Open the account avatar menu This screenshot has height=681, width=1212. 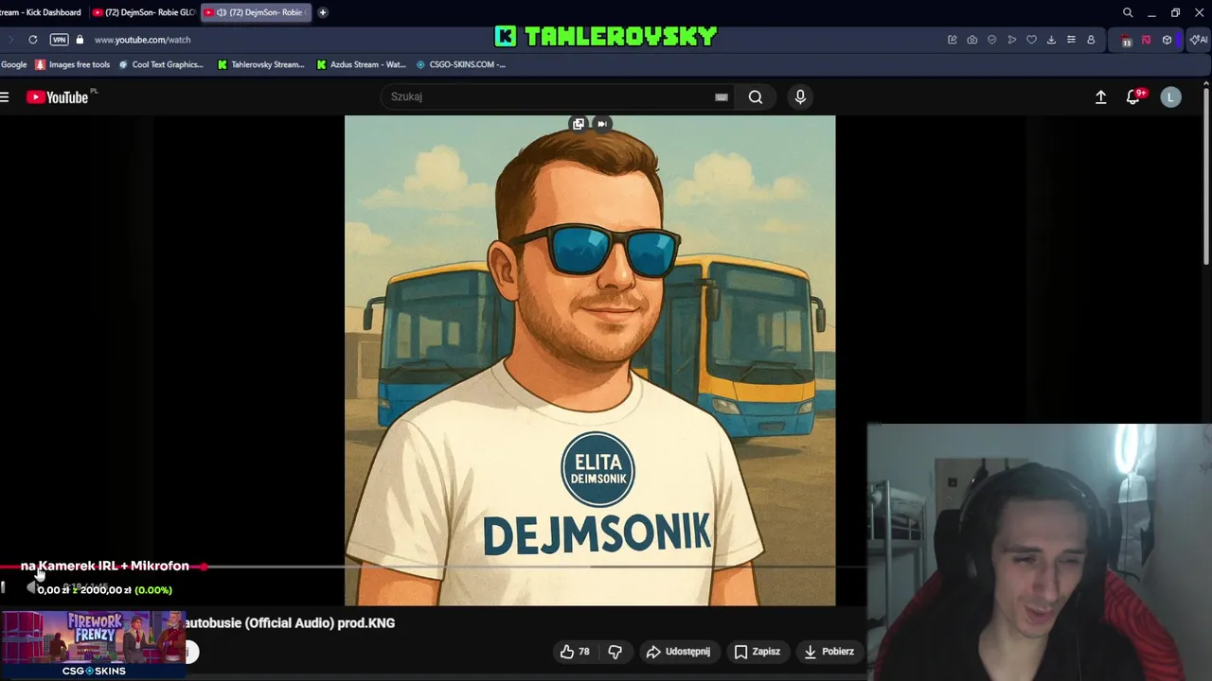(1170, 96)
